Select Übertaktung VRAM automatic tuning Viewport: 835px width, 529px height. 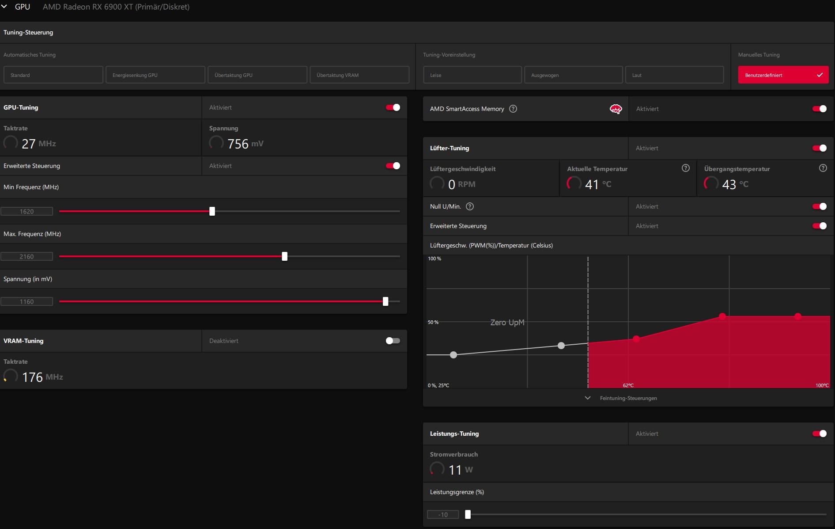tap(359, 75)
